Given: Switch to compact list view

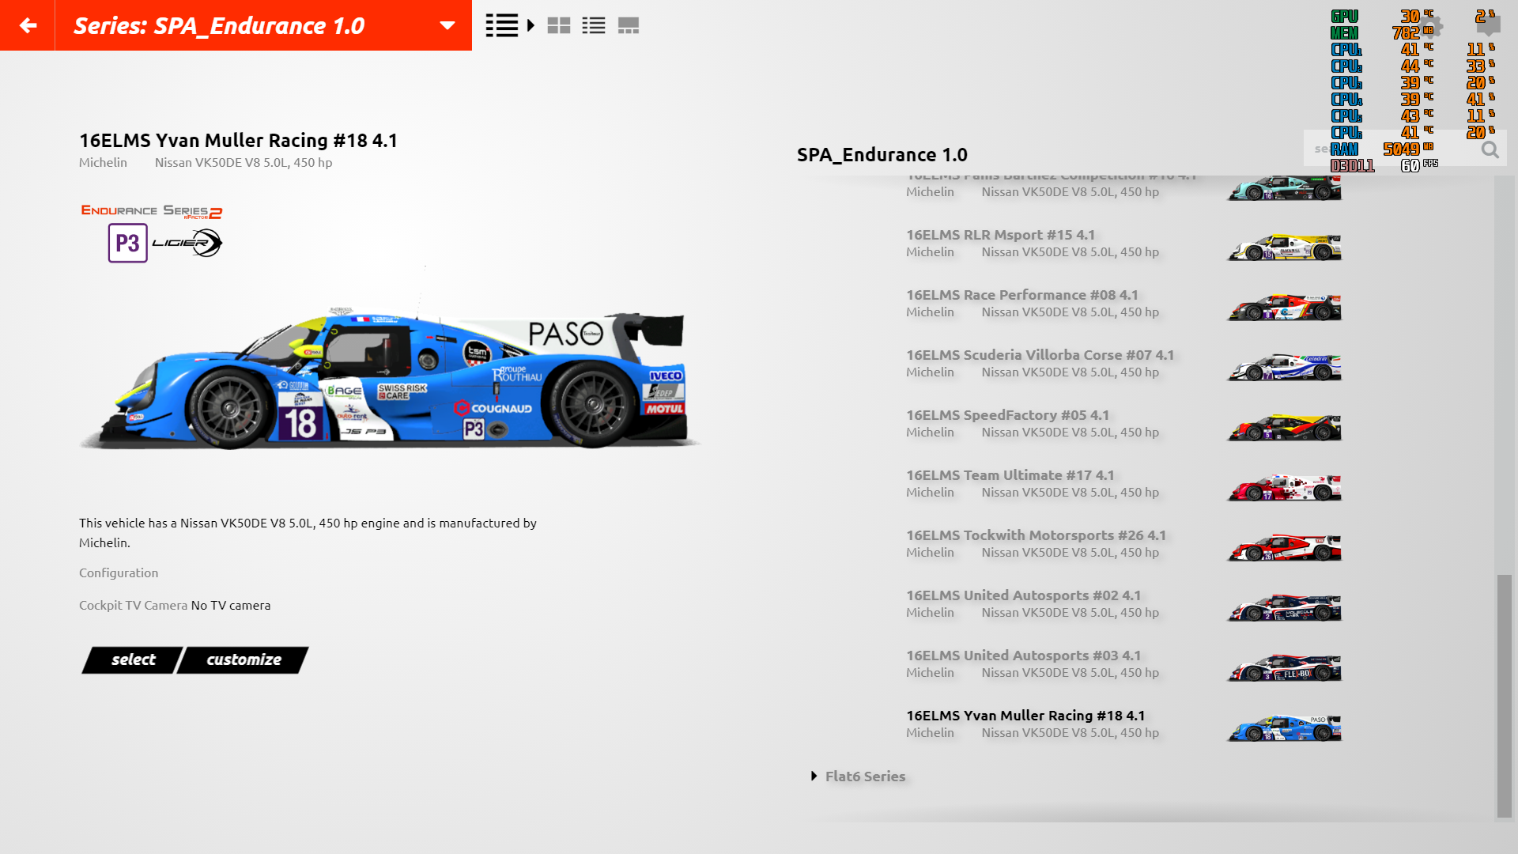Looking at the screenshot, I should pyautogui.click(x=594, y=25).
